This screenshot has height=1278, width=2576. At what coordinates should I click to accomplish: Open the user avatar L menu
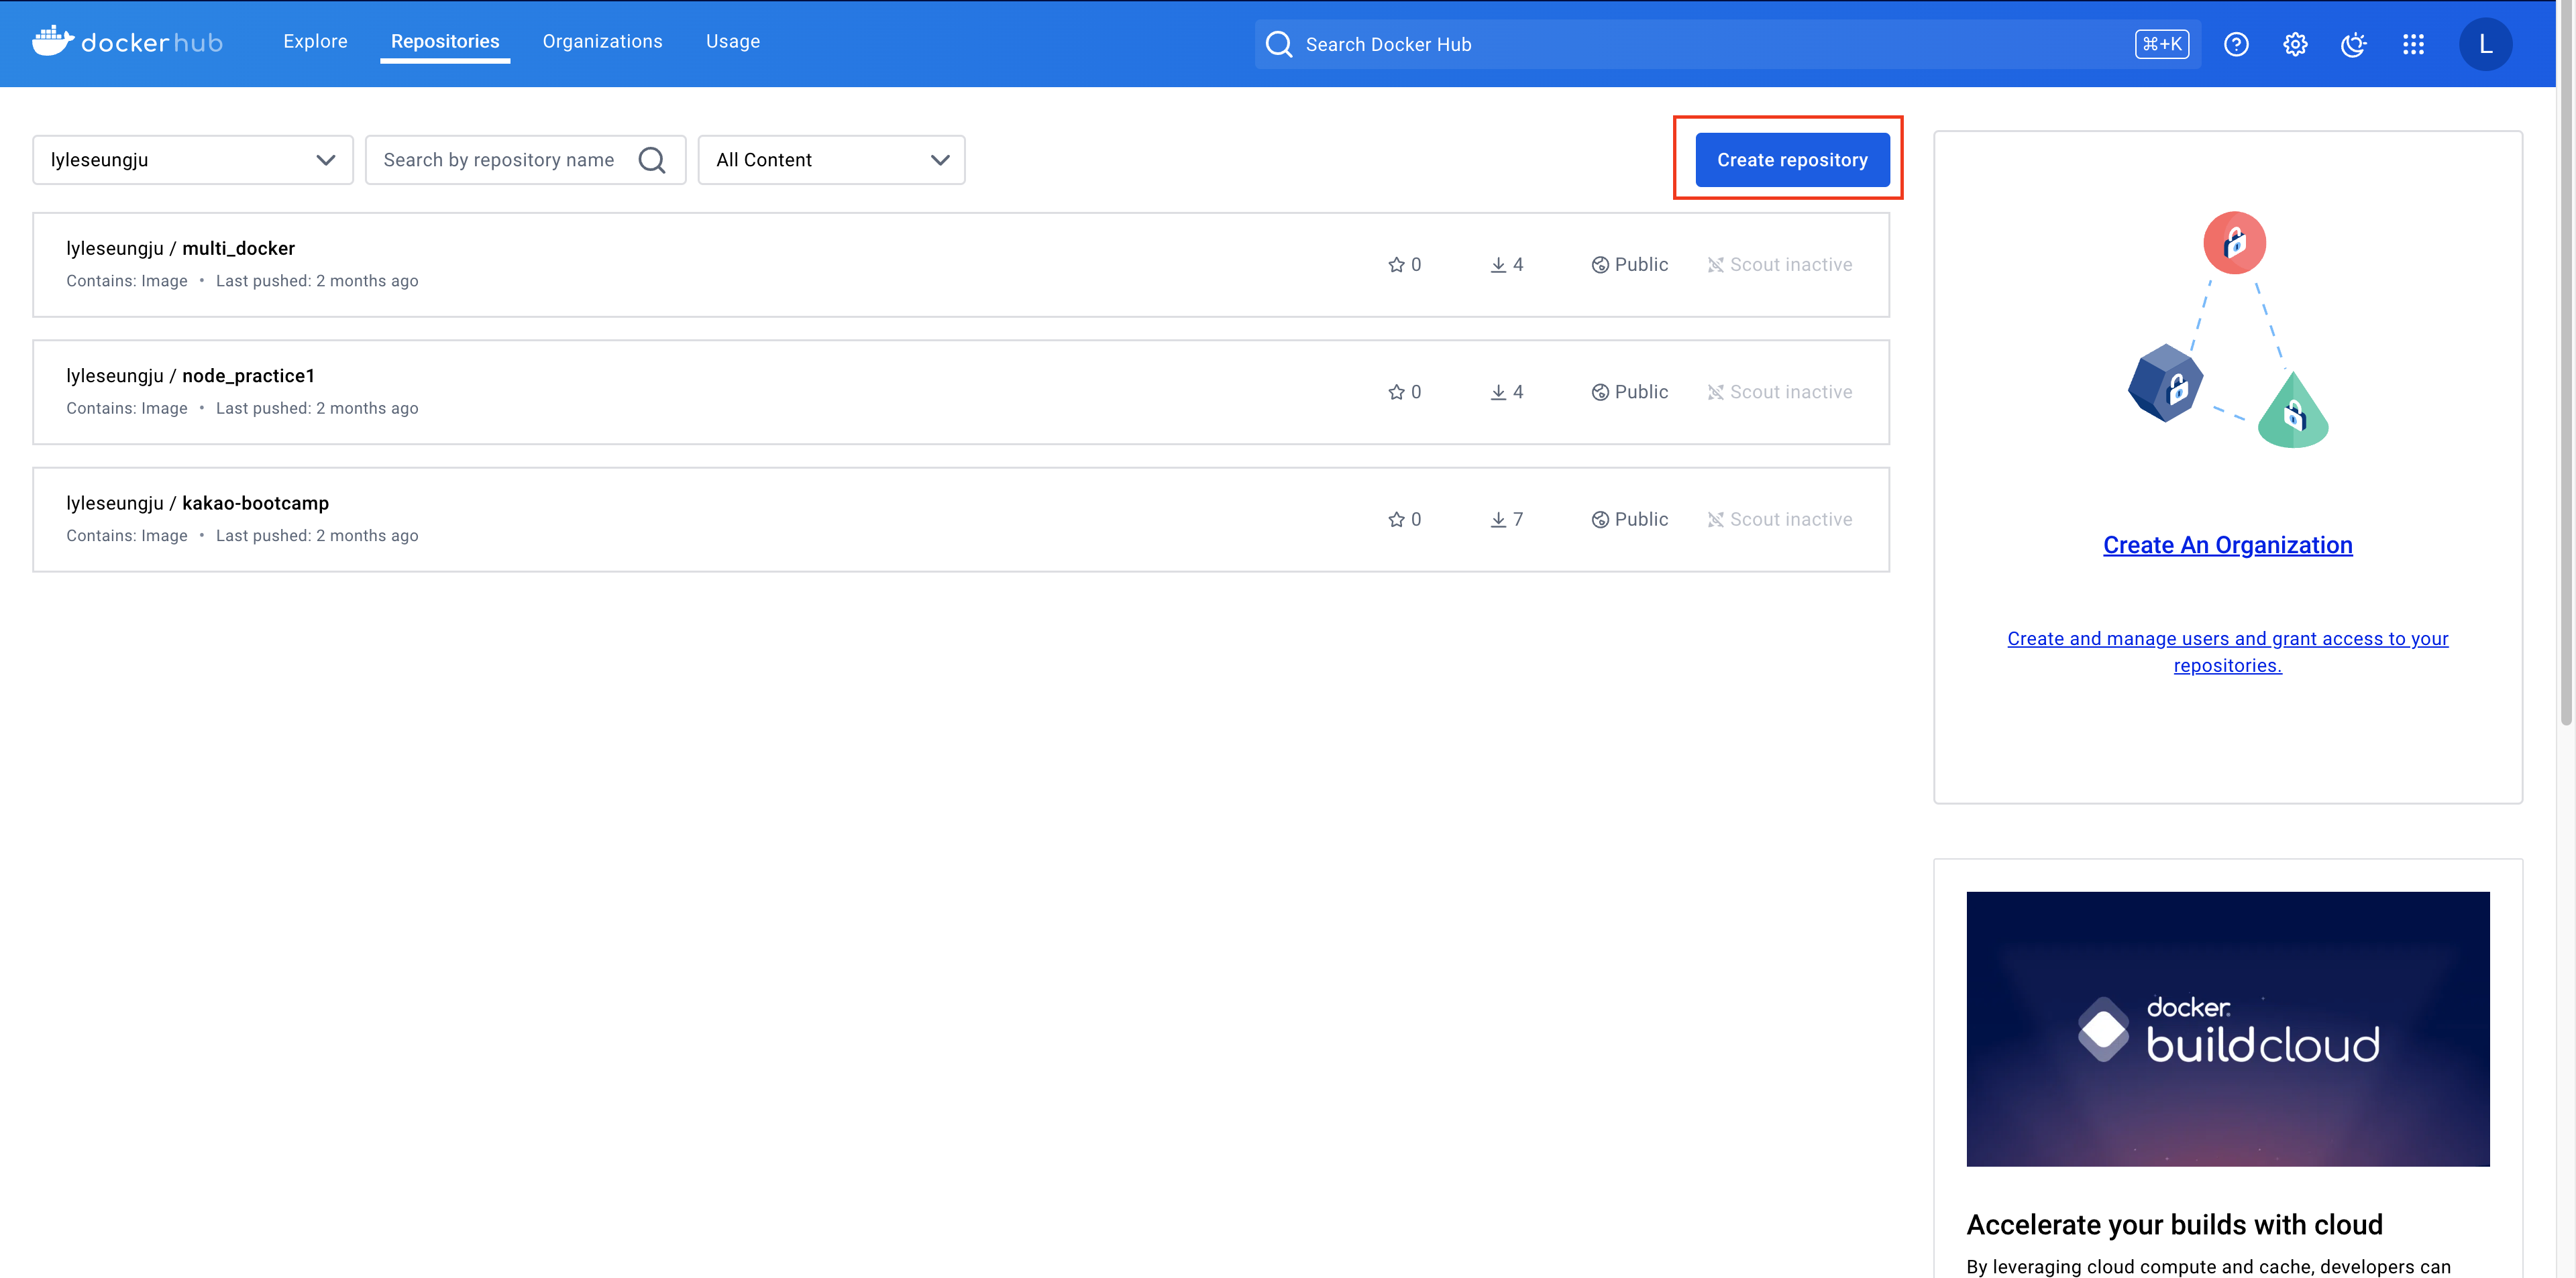[x=2485, y=44]
